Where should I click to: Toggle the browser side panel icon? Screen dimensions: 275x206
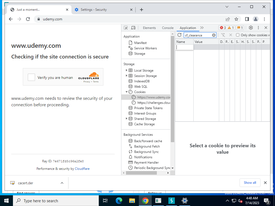(247, 19)
